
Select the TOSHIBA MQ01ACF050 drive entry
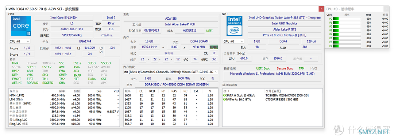click(x=287, y=95)
